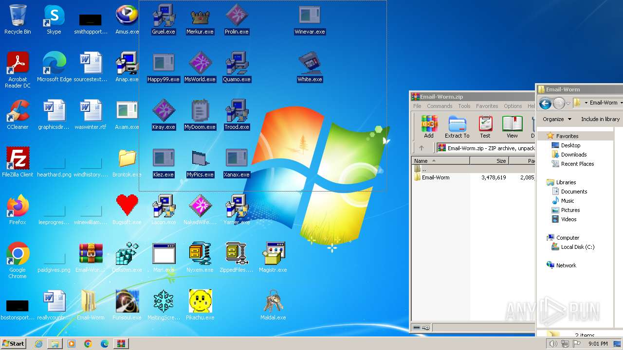Screen dimensions: 623x350
Task: Select the Klez.exe desktop icon
Action: (164, 163)
